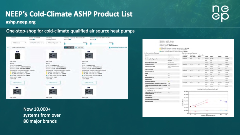
Task: Click the NEEP's Cold-Climate ASHP Product List title
Action: pyautogui.click(x=69, y=14)
